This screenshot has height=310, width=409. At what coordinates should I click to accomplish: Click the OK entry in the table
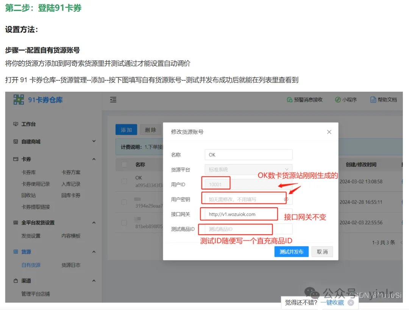tap(139, 178)
